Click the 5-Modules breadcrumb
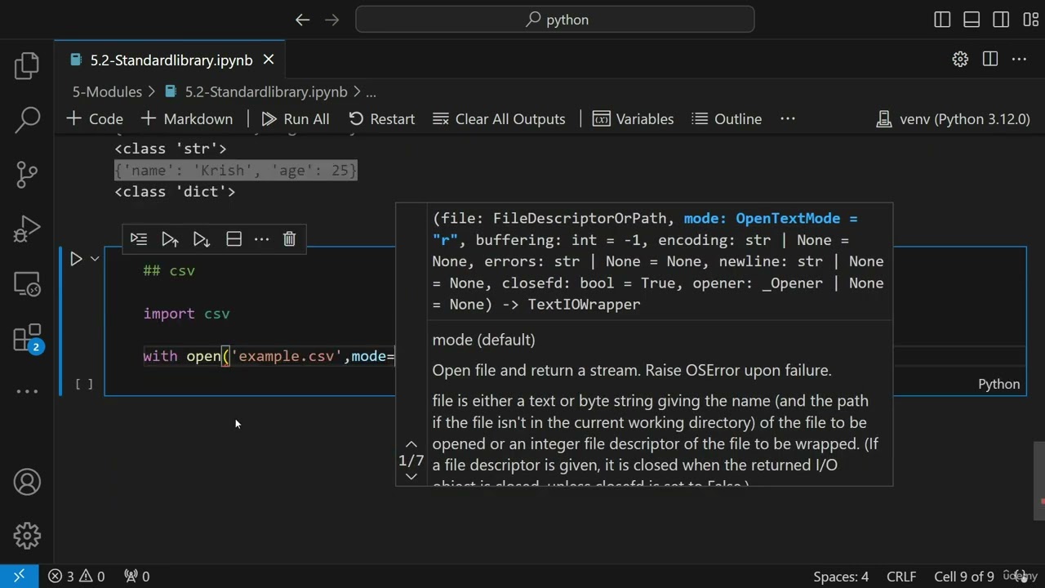1045x588 pixels. (x=107, y=92)
